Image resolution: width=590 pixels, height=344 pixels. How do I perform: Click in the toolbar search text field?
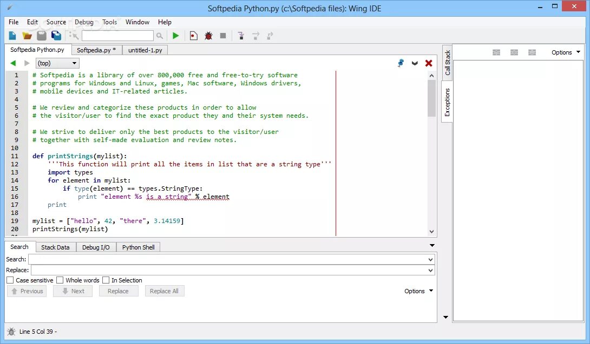tap(117, 36)
